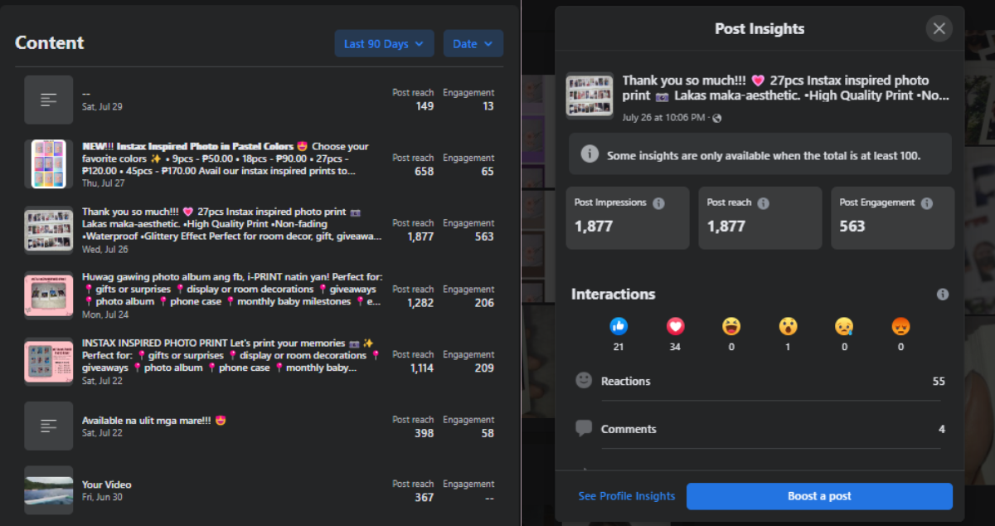Open the Pastel Colors post thumbnail
The height and width of the screenshot is (526, 995).
coord(49,164)
